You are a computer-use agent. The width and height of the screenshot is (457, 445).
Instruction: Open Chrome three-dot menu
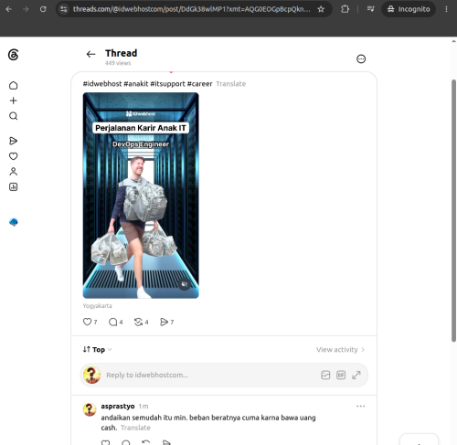(446, 9)
